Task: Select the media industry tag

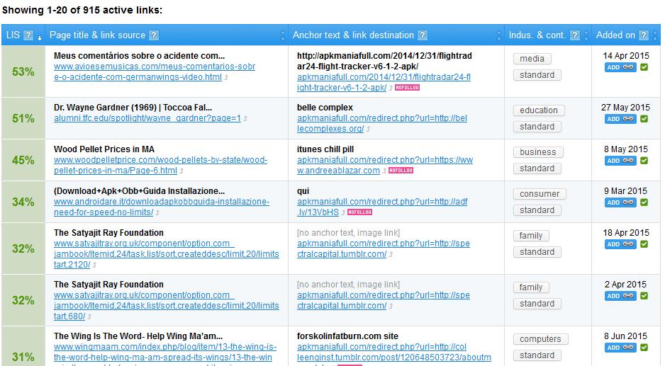Action: coord(532,59)
